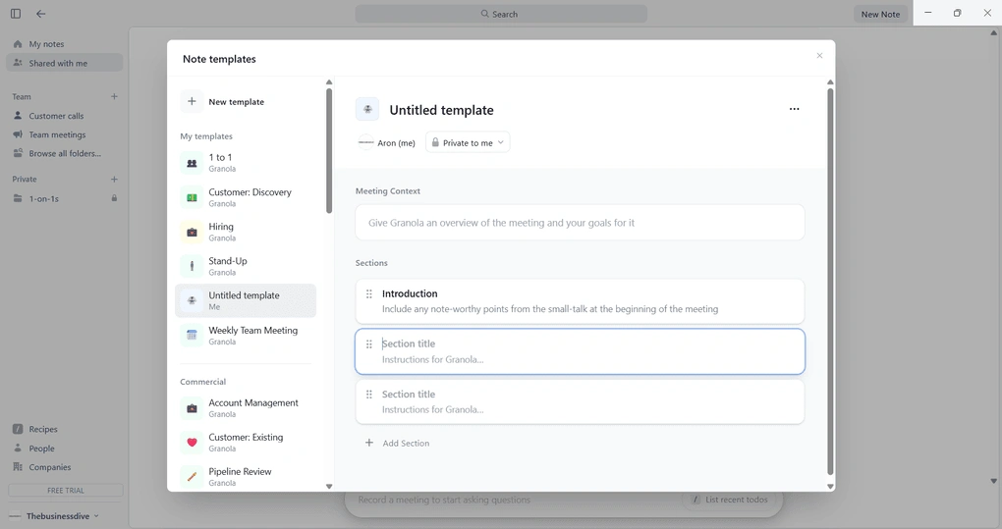Create a New Note
Viewport: 1002px width, 529px height.
tap(880, 14)
